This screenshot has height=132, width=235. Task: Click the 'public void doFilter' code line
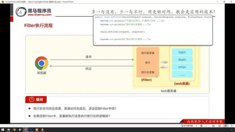pyautogui.click(x=153, y=17)
